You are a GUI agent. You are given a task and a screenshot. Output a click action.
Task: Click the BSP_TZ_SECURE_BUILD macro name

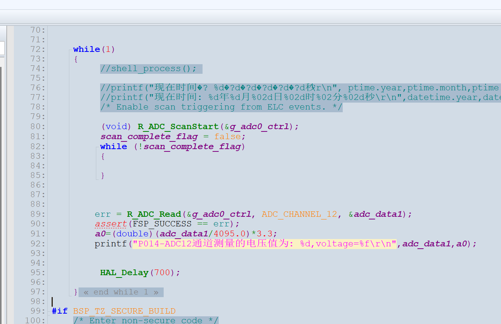tap(124, 311)
